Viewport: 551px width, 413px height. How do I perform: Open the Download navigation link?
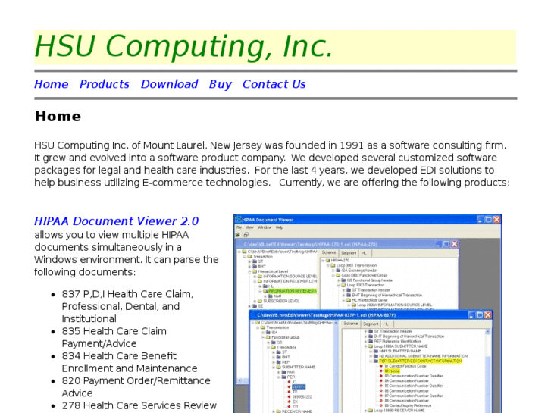click(169, 84)
